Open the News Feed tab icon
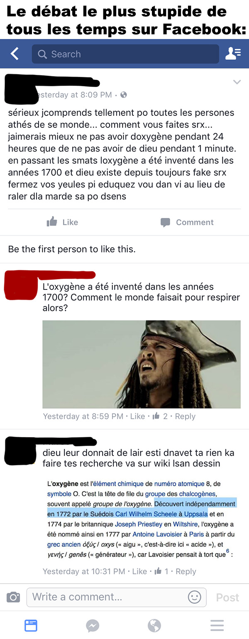This screenshot has height=639, width=249. (31, 625)
